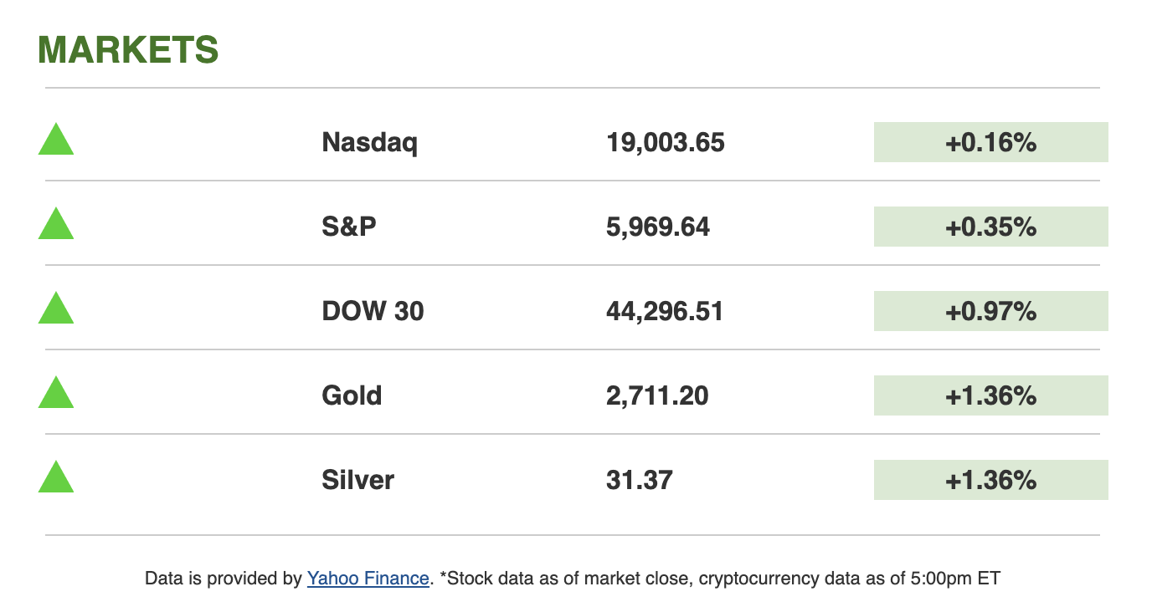Screen dimensions: 1152x612
Task: Select Gold's +1.36% change badge
Action: 990,395
